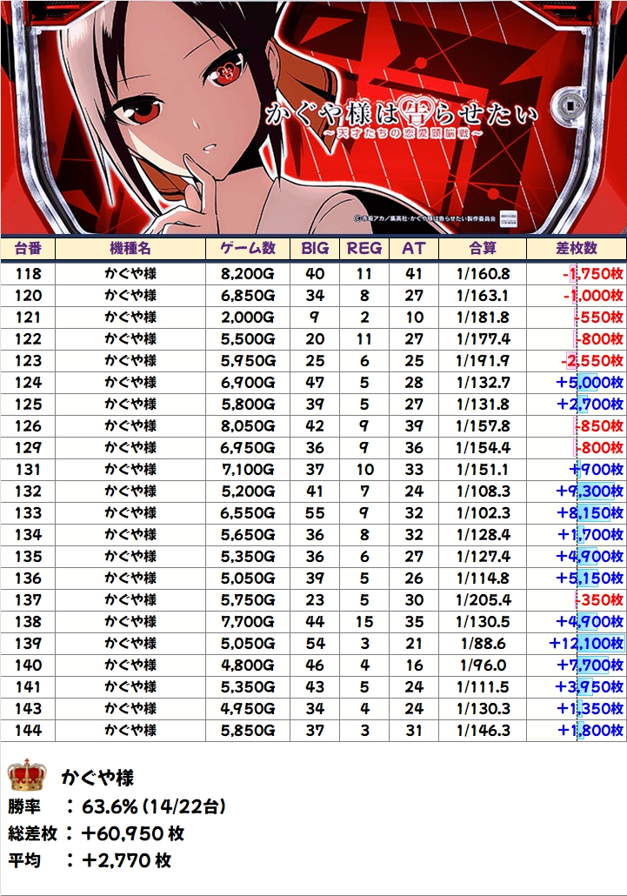Click the +1,800枚 difference value
Viewport: 627px width, 896px height.
click(x=590, y=730)
